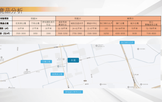162x102 pixels.
Task: Click the 悦庭10 group header cell
Action: (x=78, y=18)
